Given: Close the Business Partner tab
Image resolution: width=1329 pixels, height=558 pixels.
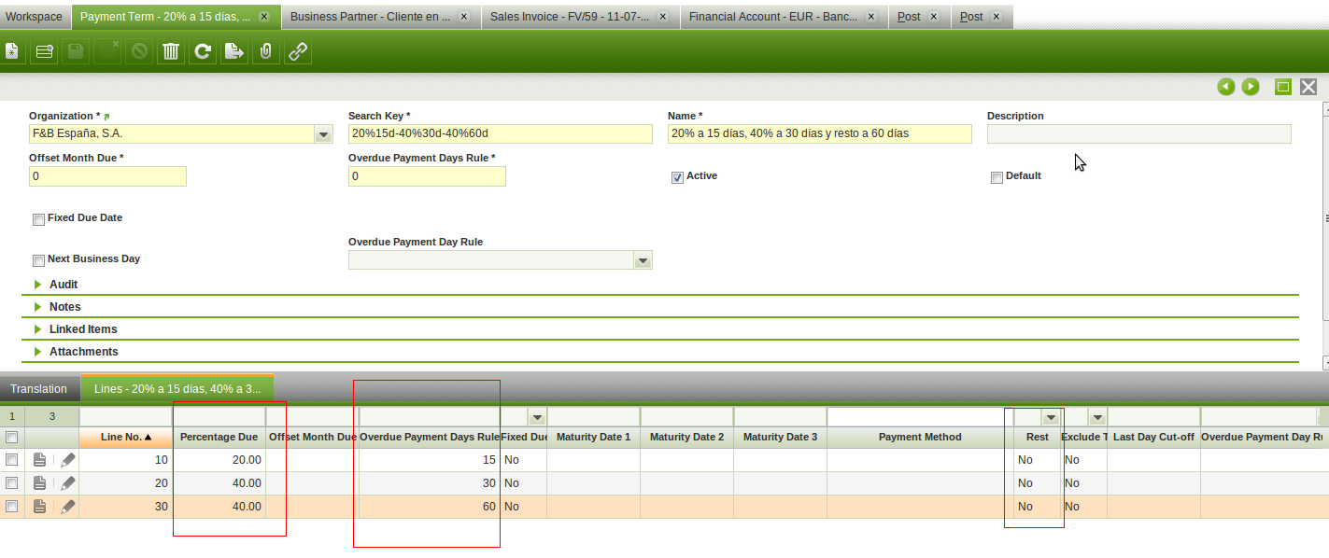Looking at the screenshot, I should pyautogui.click(x=464, y=17).
